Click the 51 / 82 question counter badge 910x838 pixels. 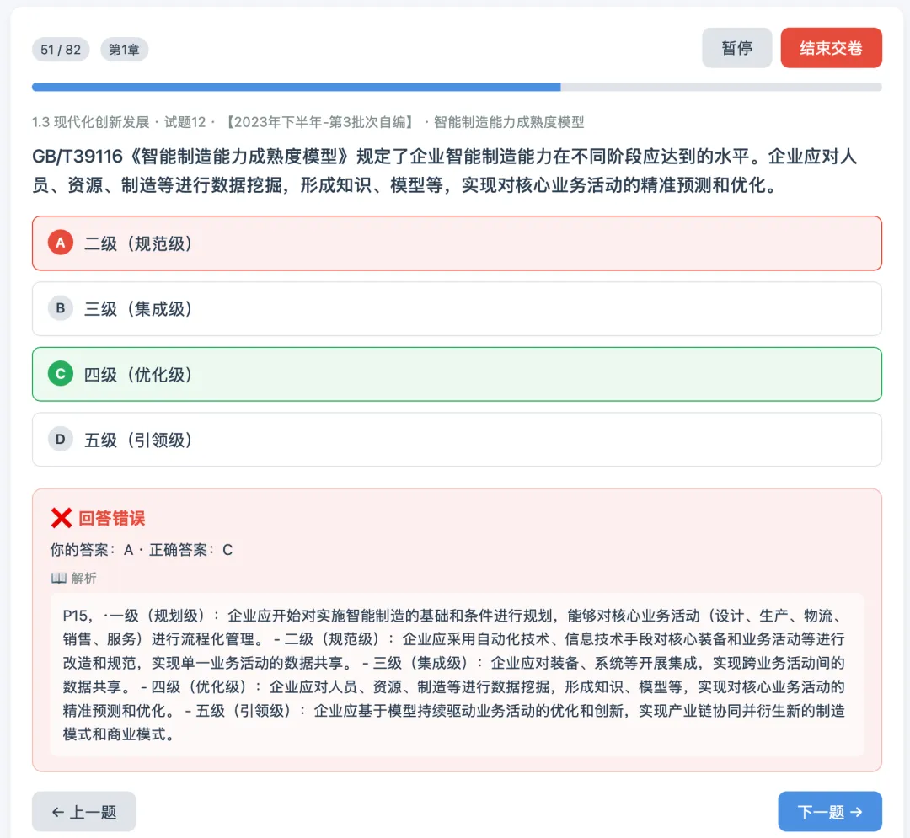61,50
